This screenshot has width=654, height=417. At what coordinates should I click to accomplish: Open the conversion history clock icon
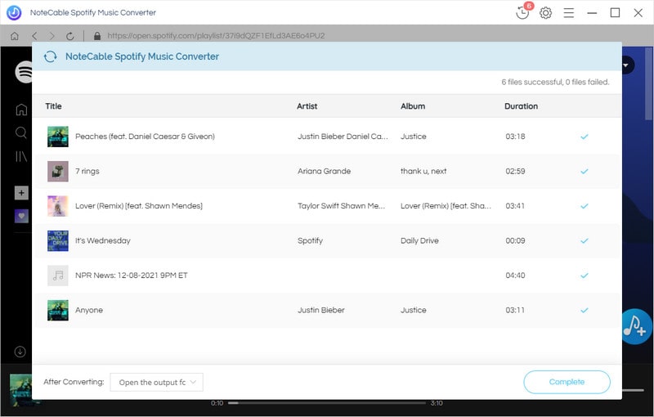[522, 12]
